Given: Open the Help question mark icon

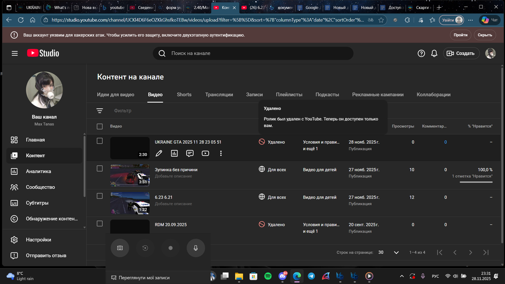Looking at the screenshot, I should pyautogui.click(x=421, y=53).
